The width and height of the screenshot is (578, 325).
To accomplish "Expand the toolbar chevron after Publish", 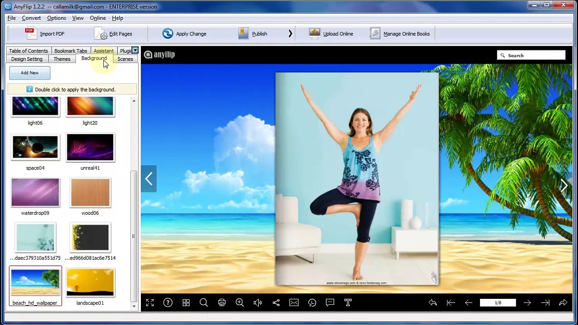I will coord(290,34).
